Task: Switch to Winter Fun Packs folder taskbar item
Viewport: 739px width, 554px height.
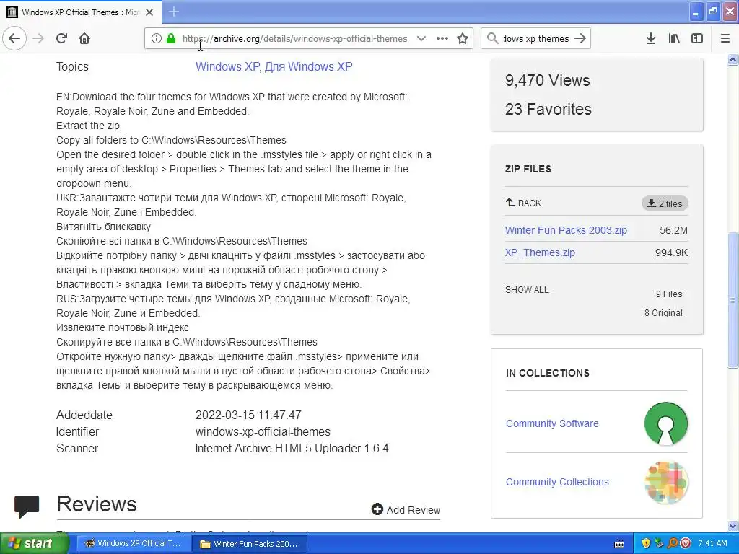Action: point(250,544)
